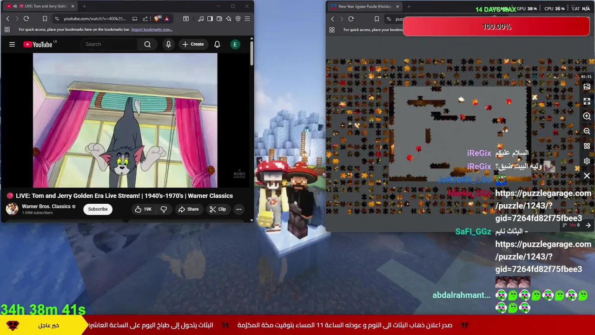
Task: Bookmark the puzzle page
Action: 377,19
